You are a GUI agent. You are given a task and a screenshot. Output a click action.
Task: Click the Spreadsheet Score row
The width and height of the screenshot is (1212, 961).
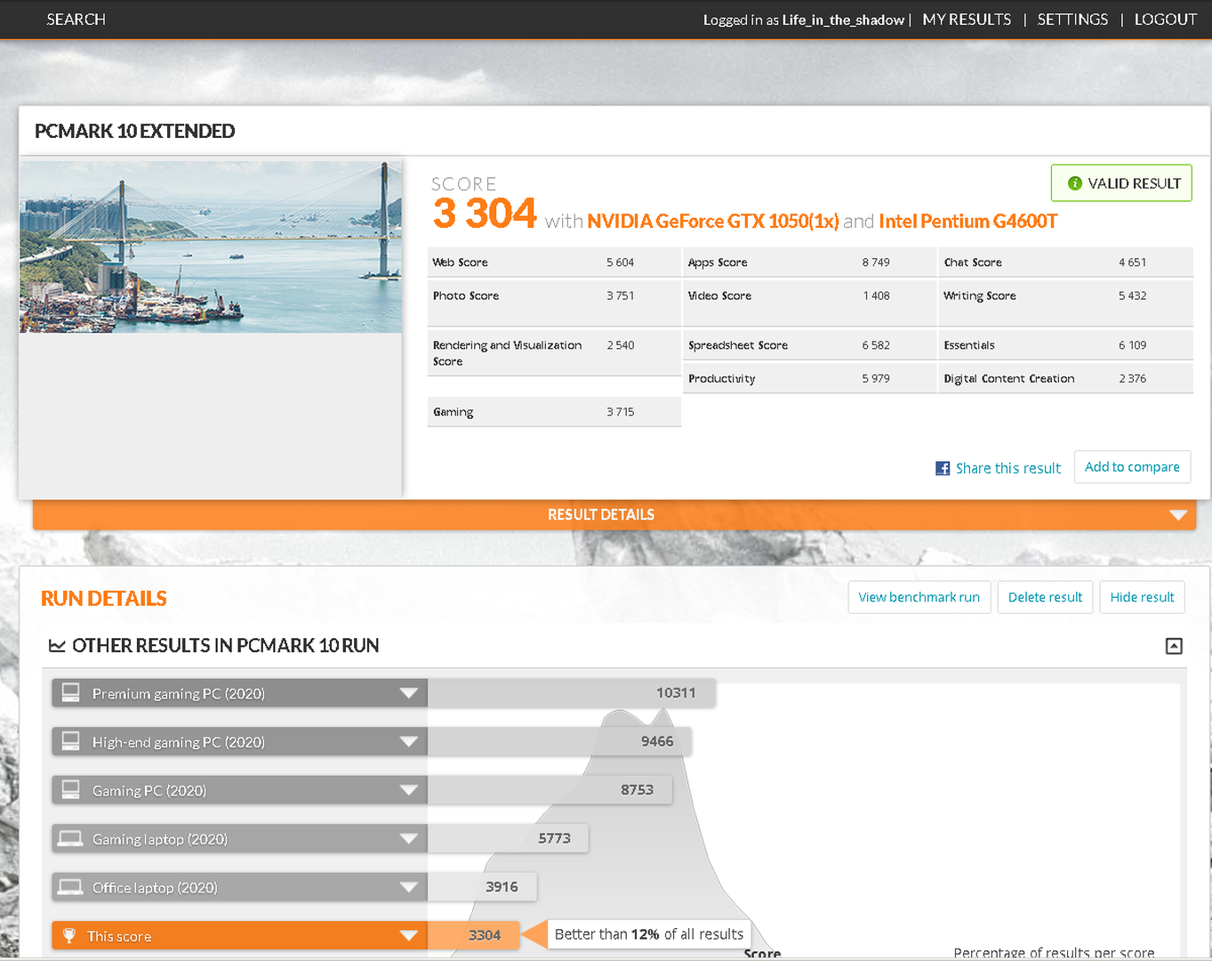click(809, 345)
